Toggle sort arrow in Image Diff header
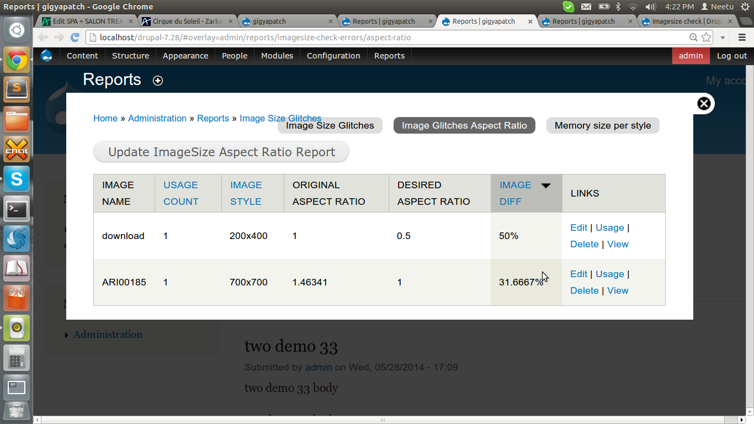This screenshot has height=424, width=754. coord(546,185)
